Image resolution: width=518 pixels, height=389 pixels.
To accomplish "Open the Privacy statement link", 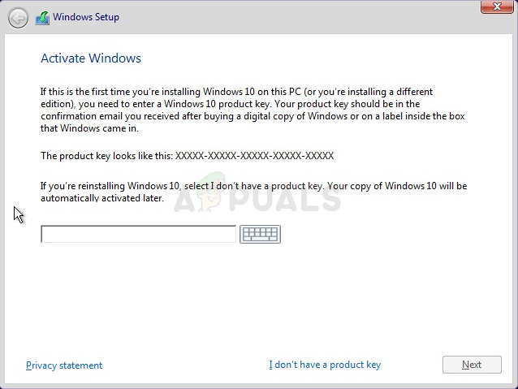I will pyautogui.click(x=64, y=365).
